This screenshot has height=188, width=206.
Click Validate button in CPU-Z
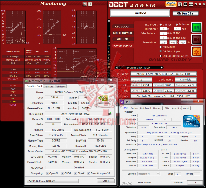pos(178,183)
